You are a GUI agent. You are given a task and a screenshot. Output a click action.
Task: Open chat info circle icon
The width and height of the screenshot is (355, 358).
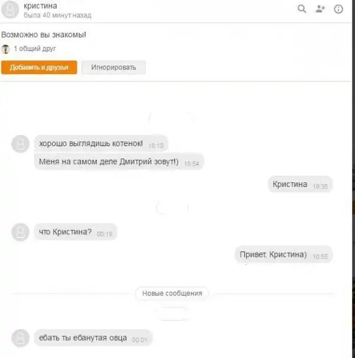(x=338, y=9)
